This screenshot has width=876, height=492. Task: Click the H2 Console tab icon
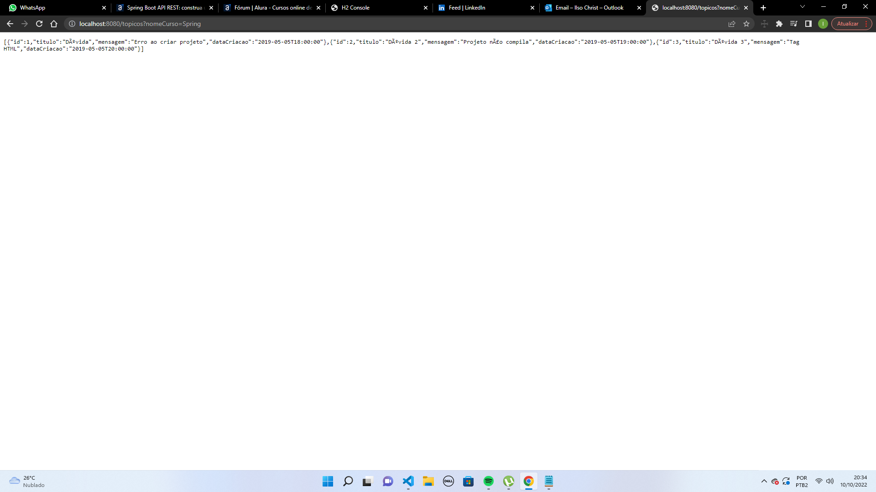(334, 7)
